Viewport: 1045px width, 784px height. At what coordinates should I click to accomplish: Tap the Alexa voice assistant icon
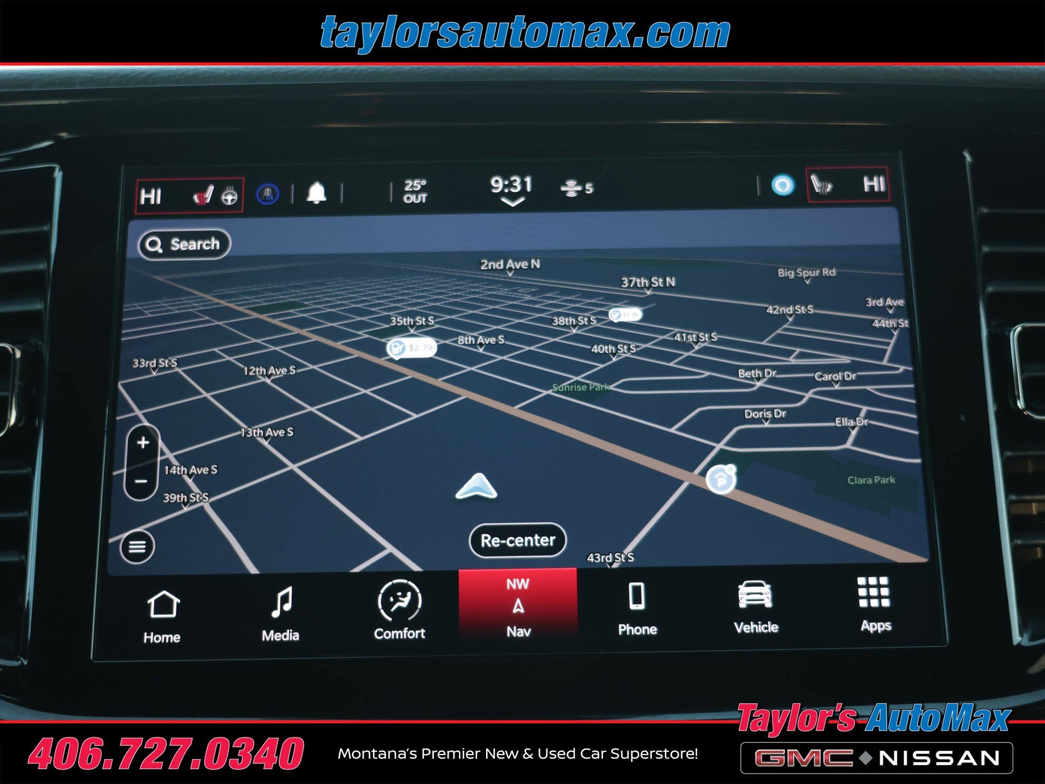782,185
